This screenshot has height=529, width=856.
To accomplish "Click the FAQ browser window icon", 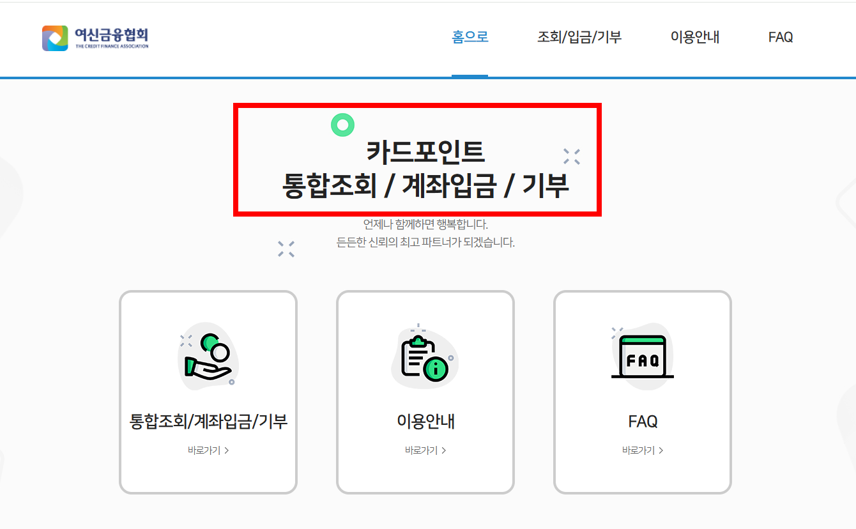I will tap(642, 356).
